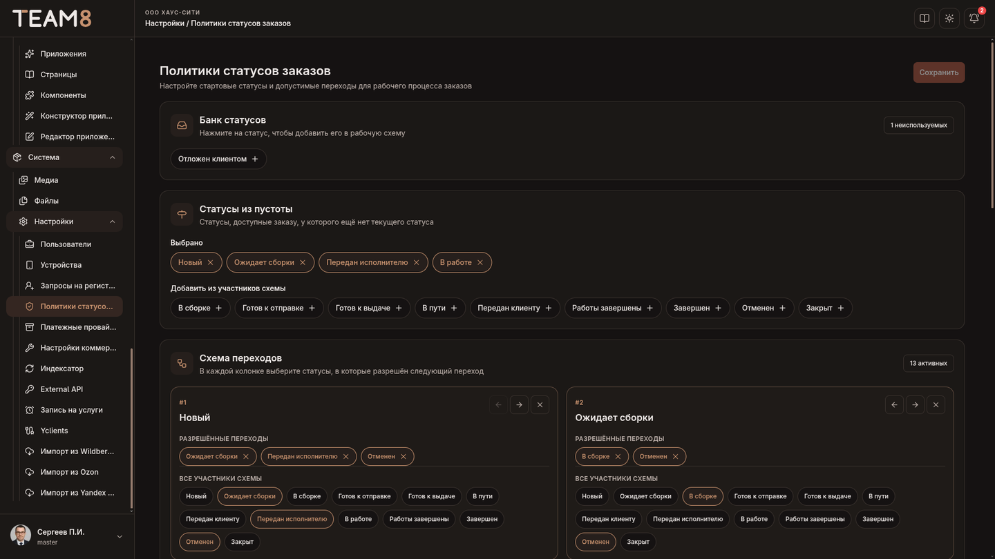Toggle 'Завершен' in Ожидает сборки column participants
The height and width of the screenshot is (559, 995).
coord(878,519)
